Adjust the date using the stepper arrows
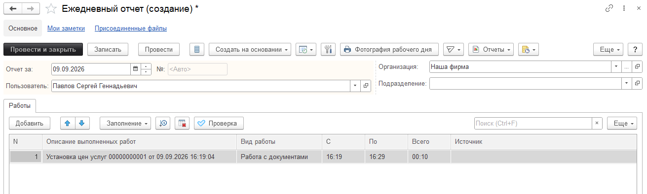647x194 pixels. (146, 69)
